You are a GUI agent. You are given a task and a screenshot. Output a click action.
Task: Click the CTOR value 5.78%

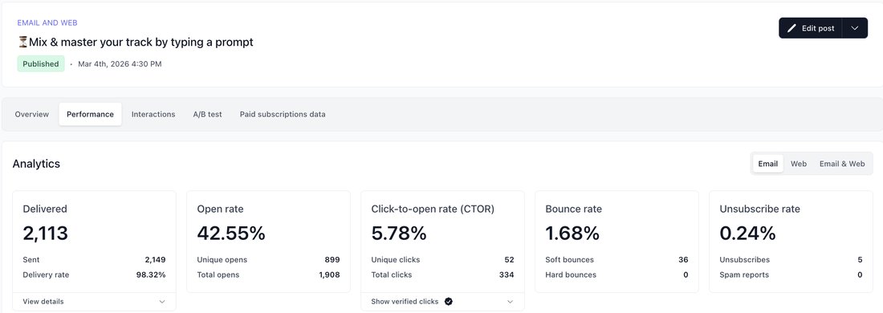pos(399,234)
